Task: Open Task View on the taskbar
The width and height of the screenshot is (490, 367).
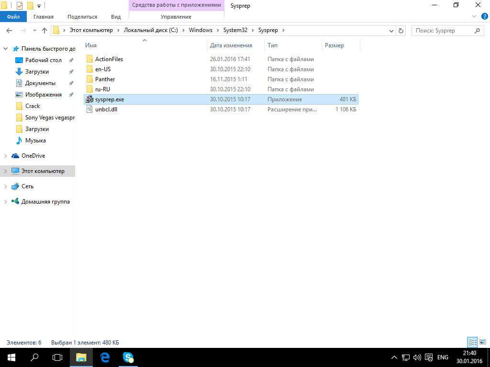Action: click(x=57, y=357)
